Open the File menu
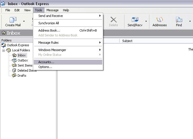193x139 pixels. pyautogui.click(x=8, y=10)
